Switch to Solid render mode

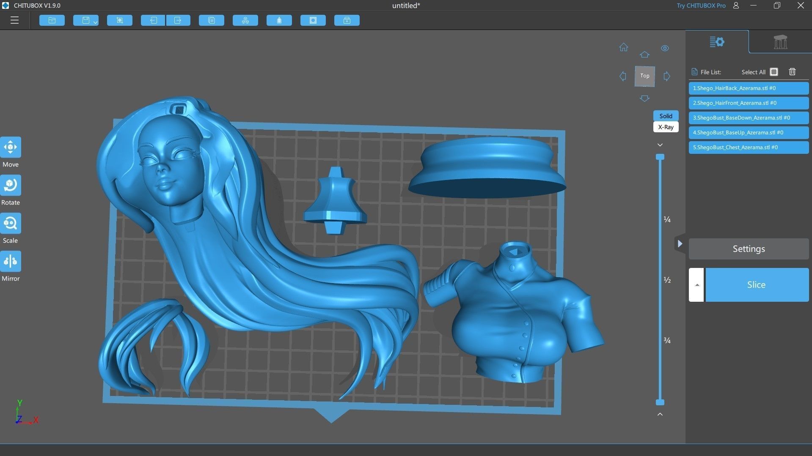pos(666,116)
